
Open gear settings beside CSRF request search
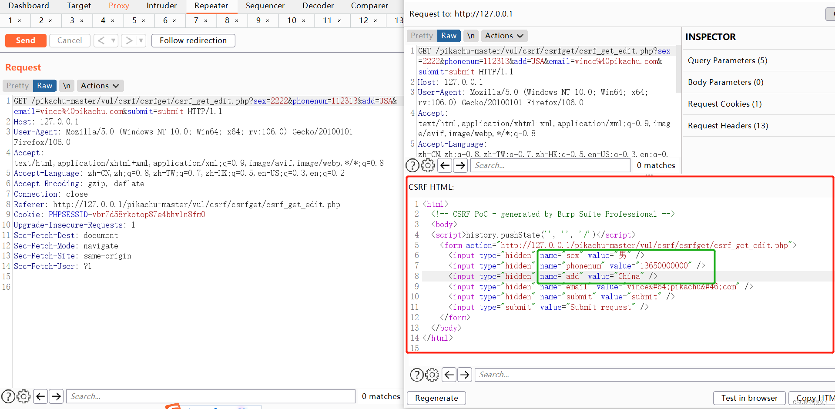coord(428,165)
